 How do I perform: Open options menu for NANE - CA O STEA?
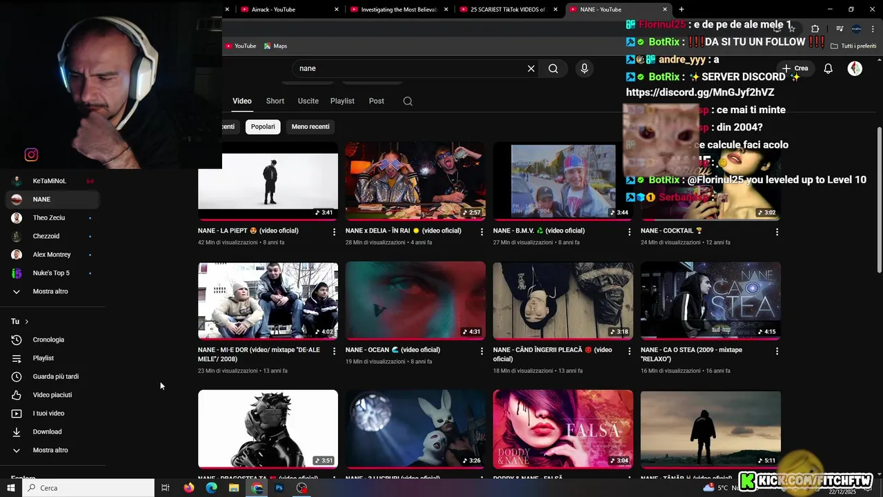point(777,351)
